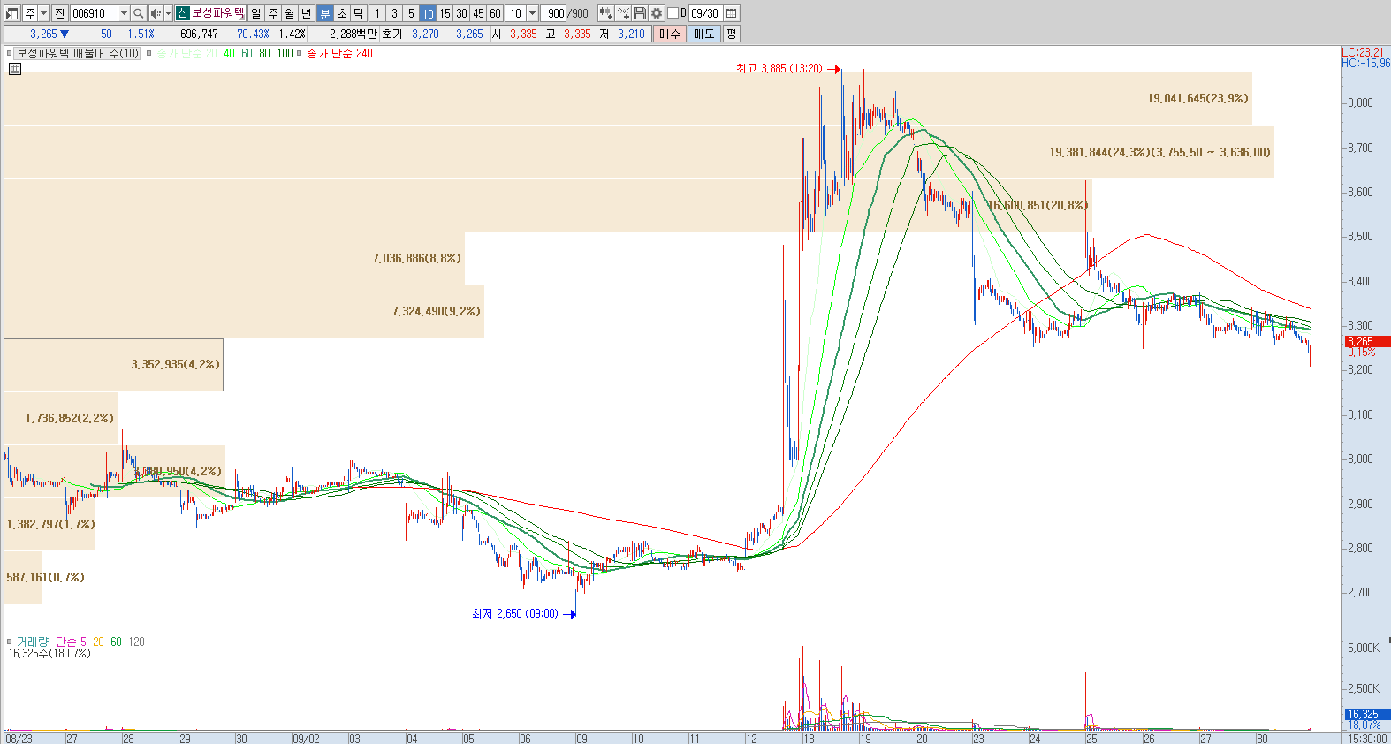The image size is (1391, 744).
Task: Select second chart 초 toggle
Action: (x=341, y=13)
